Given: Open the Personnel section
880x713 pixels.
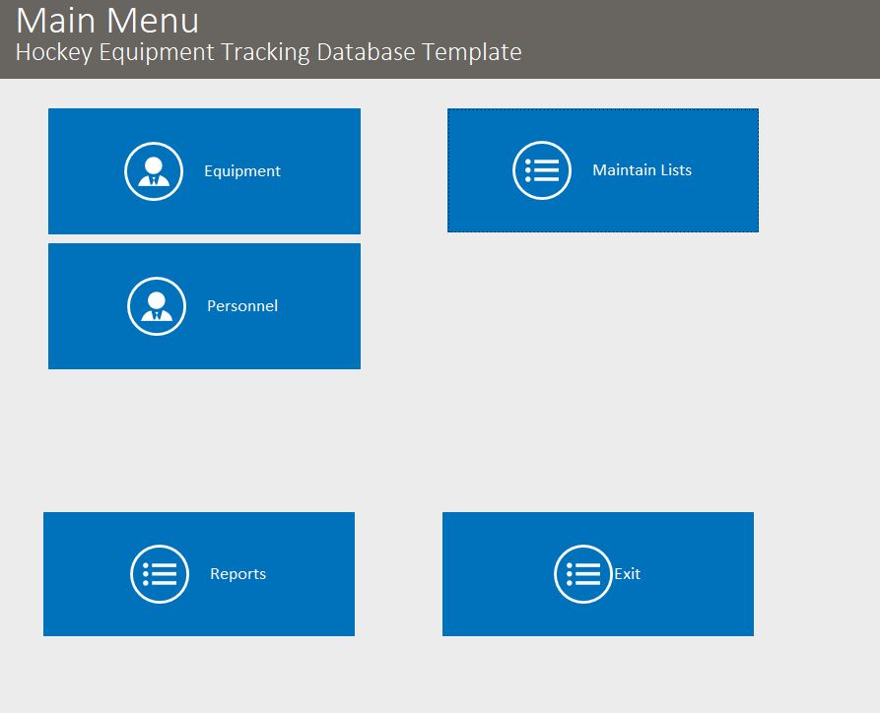Looking at the screenshot, I should (204, 306).
